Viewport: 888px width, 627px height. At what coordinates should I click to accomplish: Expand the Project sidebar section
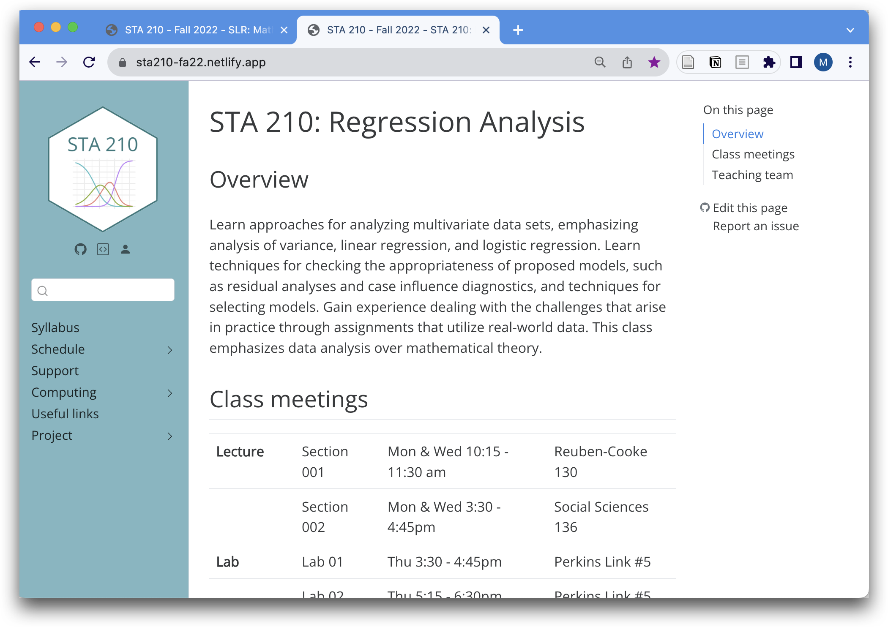tap(169, 436)
